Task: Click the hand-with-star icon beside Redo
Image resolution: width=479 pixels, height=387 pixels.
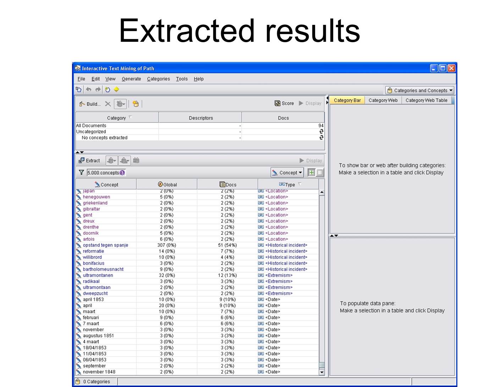Action: (x=108, y=90)
